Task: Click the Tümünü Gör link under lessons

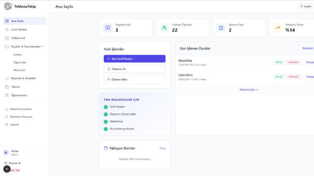Action: [x=249, y=90]
